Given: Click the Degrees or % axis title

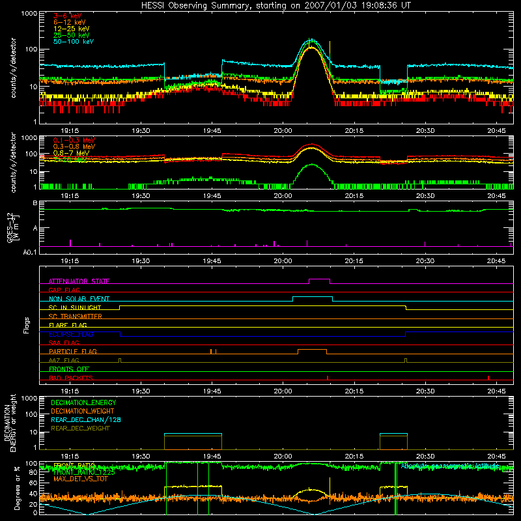Looking at the screenshot, I should coord(17,488).
